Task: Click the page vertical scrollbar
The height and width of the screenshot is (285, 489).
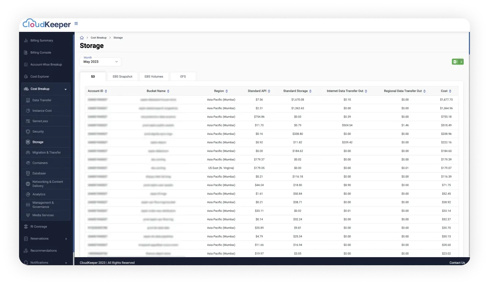Action: (469, 43)
